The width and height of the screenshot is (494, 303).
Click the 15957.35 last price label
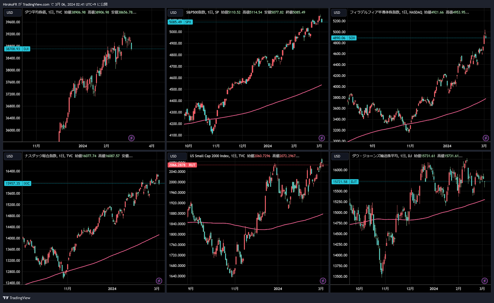pos(13,184)
